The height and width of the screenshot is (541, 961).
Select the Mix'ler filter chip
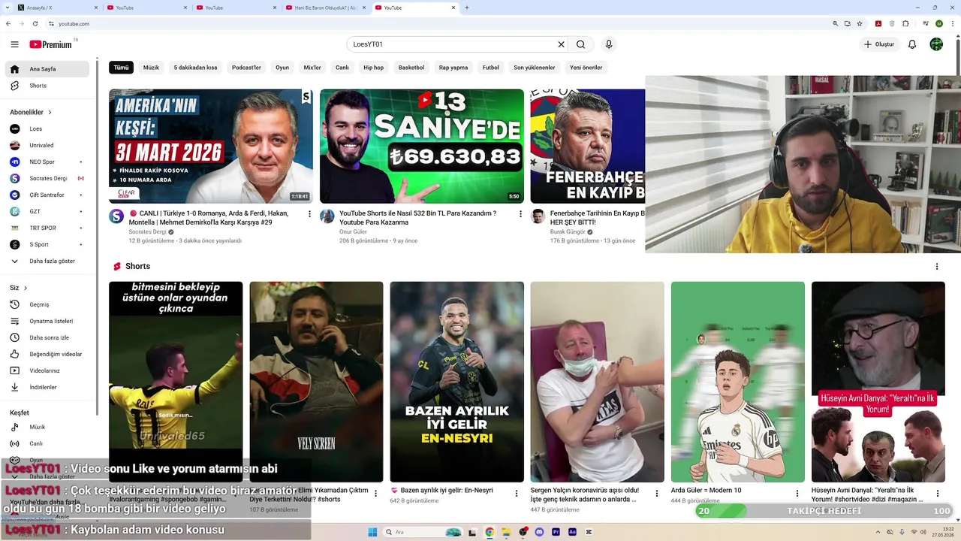tap(312, 68)
